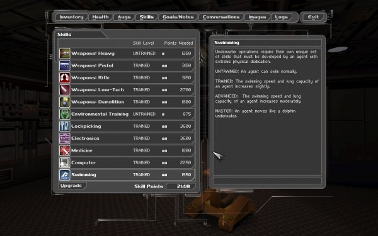This screenshot has width=378, height=236.
Task: Click the Computer skill icon
Action: click(65, 162)
